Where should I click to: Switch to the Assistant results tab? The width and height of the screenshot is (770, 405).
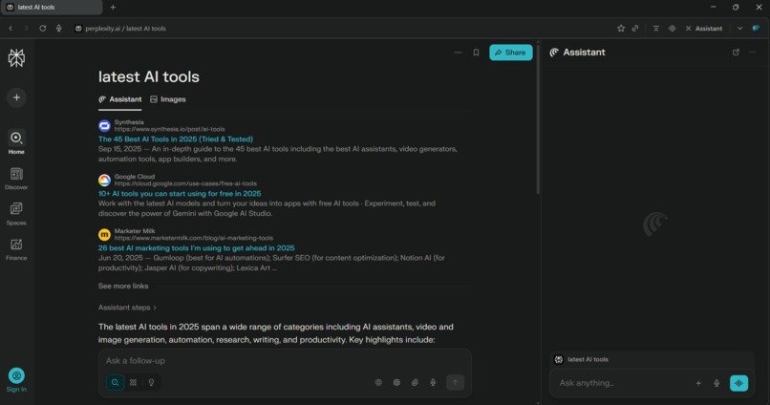tap(119, 99)
